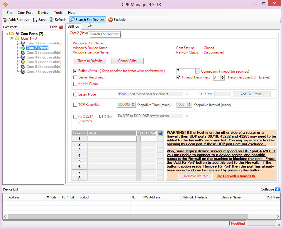Click the All Com Ports folder icon

[12, 34]
